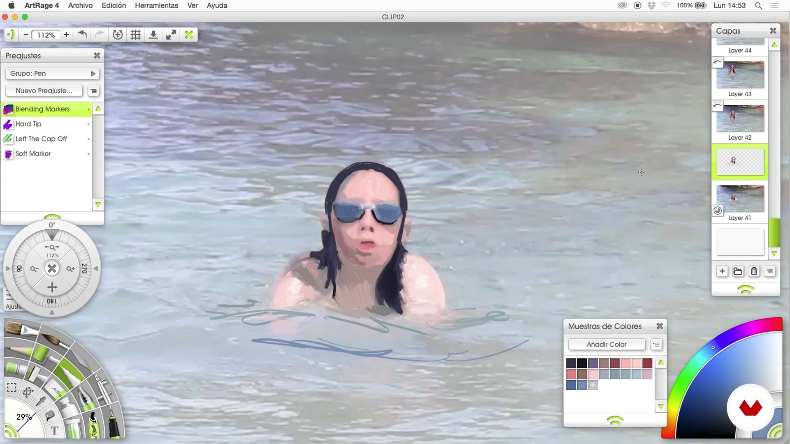Collapse the Muestras de Colores pod
Screen dimensions: 790x444
coord(615,420)
